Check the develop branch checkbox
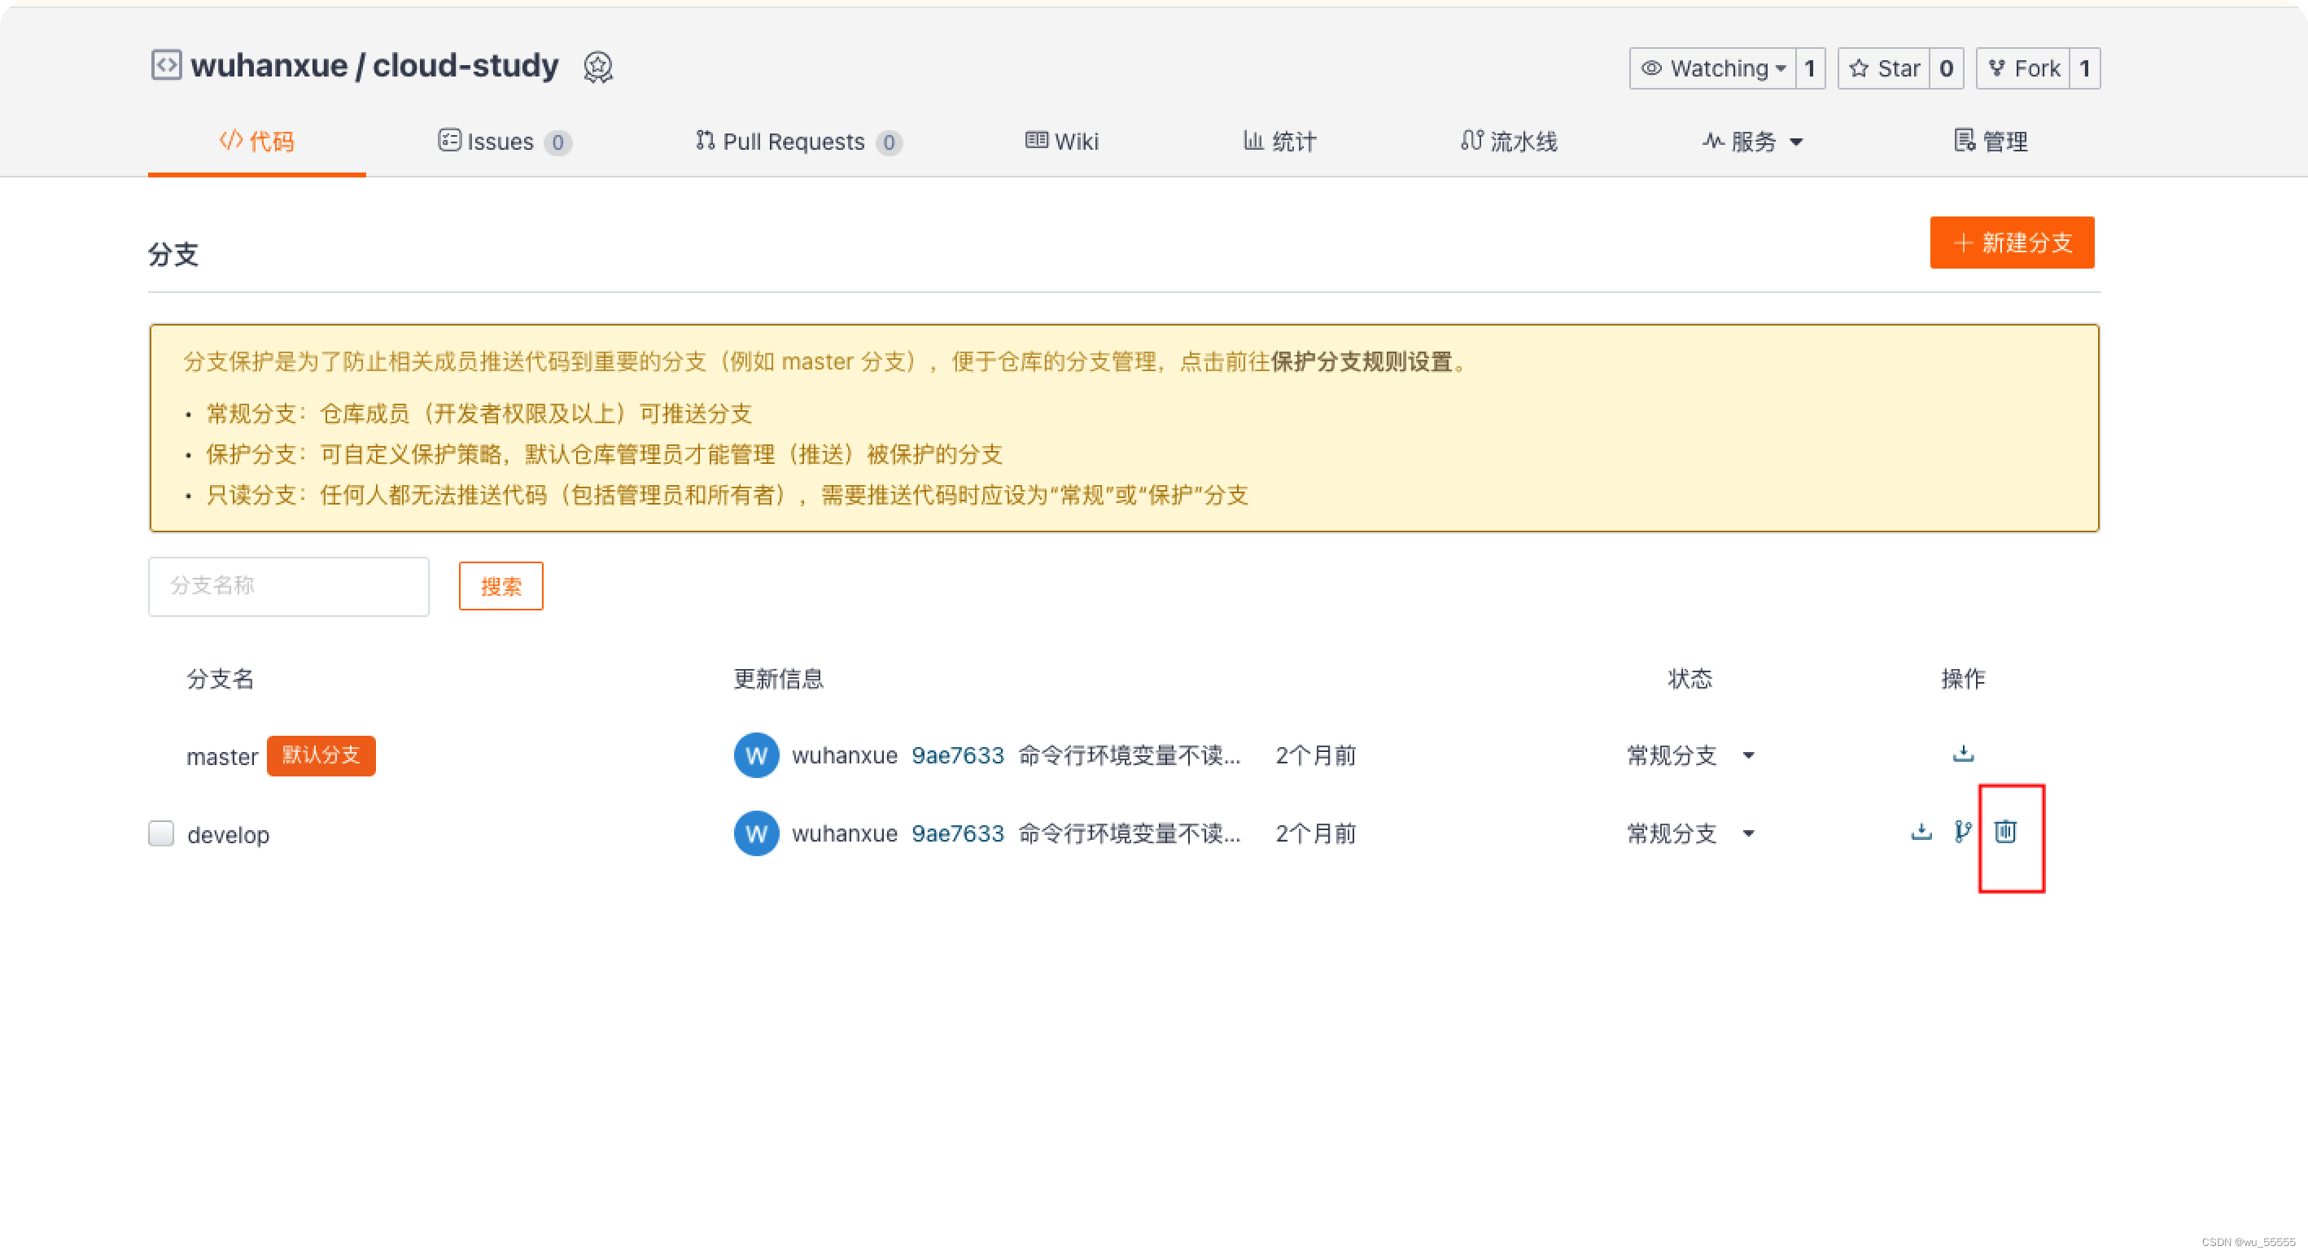Screen dimensions: 2308x1255 160,833
